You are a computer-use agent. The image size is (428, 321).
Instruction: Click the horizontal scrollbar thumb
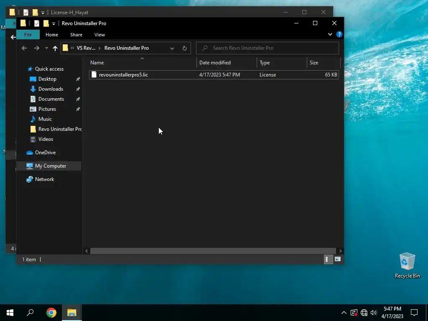tap(213, 251)
